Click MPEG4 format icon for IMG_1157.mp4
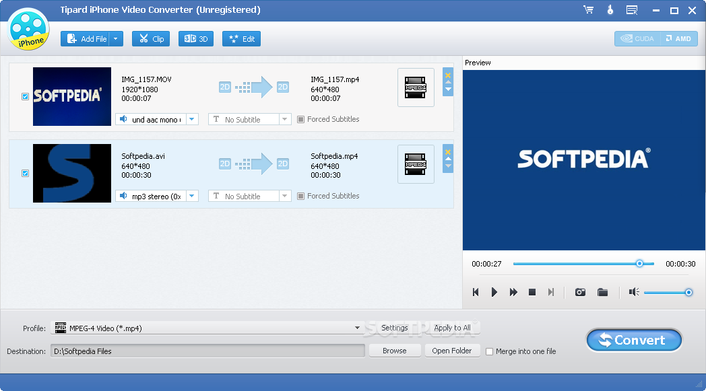This screenshot has height=391, width=706. coord(416,87)
